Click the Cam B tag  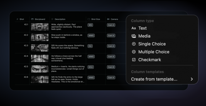tap(111, 67)
